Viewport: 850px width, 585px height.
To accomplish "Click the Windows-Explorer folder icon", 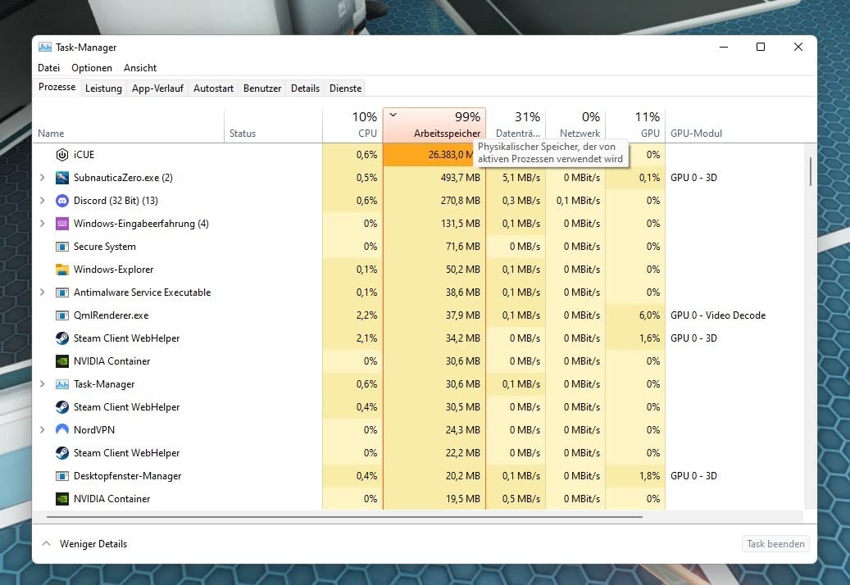I will 62,270.
